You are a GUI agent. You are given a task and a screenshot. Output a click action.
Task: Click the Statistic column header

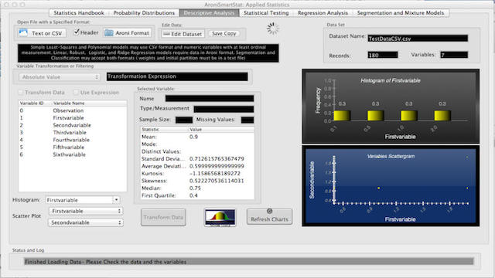pyautogui.click(x=164, y=130)
